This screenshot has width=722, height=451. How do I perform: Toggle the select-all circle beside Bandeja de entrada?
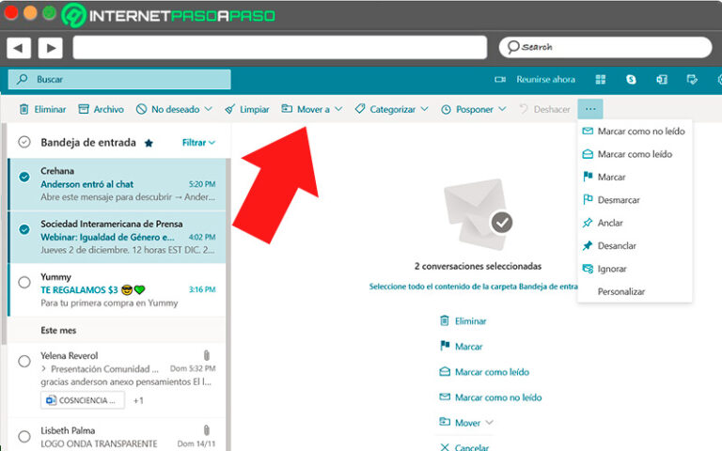tap(24, 142)
